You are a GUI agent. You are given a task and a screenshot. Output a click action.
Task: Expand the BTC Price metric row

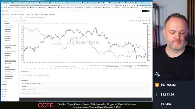click(x=85, y=87)
